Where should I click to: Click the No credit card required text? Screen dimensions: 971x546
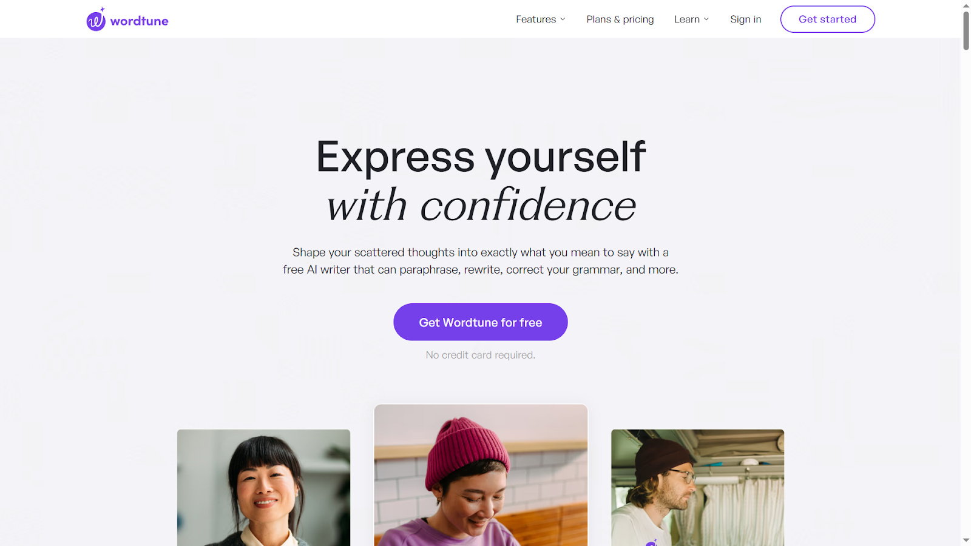point(481,355)
